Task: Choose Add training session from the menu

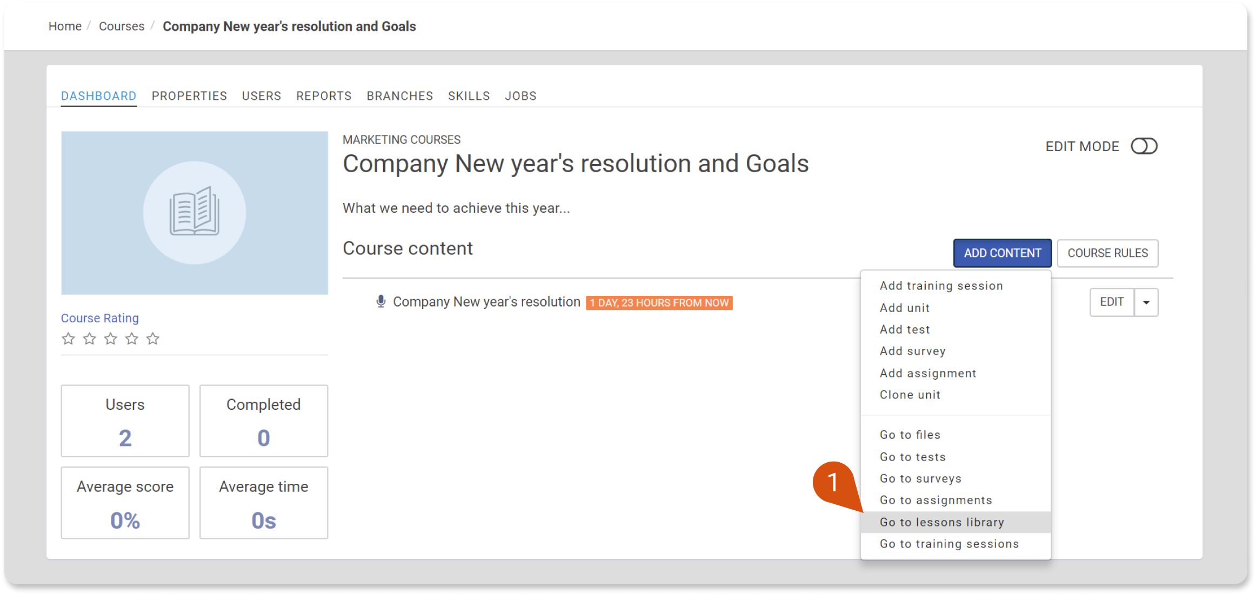Action: [x=941, y=286]
